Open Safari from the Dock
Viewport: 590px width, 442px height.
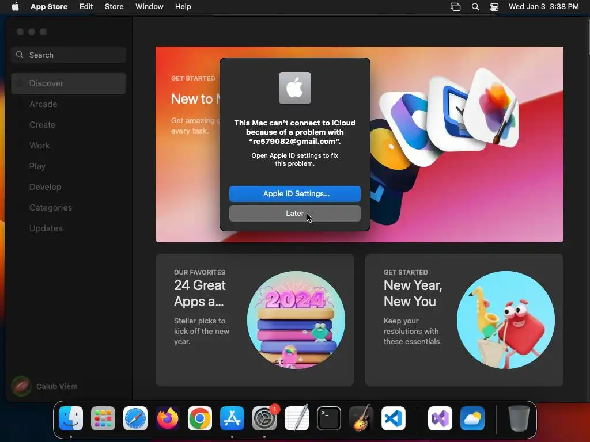coord(135,418)
